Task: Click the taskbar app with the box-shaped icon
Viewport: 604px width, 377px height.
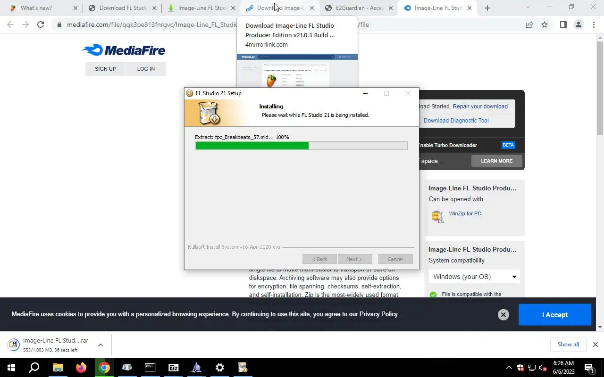Action: [x=127, y=368]
